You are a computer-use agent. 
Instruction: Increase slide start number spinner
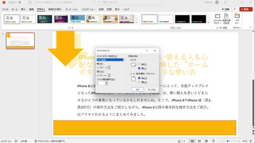[x=106, y=82]
